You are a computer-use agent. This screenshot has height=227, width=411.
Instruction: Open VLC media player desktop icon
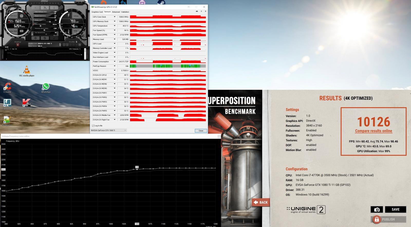26,71
